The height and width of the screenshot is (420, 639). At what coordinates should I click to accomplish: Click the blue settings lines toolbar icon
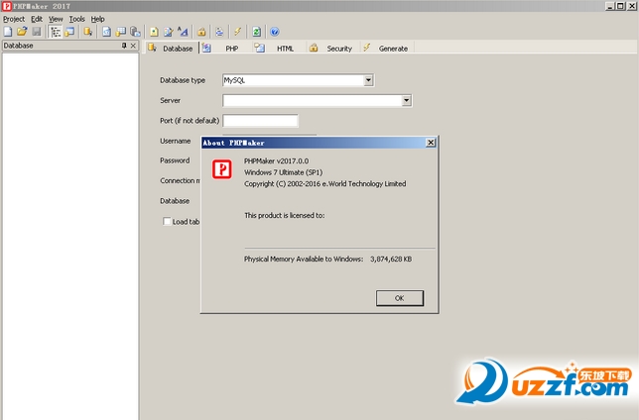point(219,32)
